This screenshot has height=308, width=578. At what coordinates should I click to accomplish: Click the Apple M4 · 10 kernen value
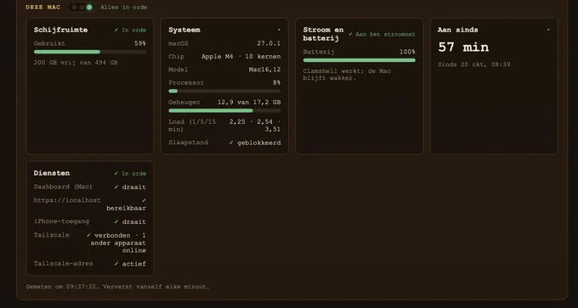click(x=241, y=57)
